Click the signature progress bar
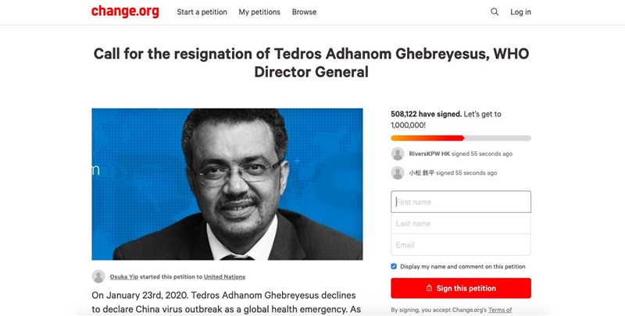This screenshot has height=316, width=625. (x=461, y=138)
